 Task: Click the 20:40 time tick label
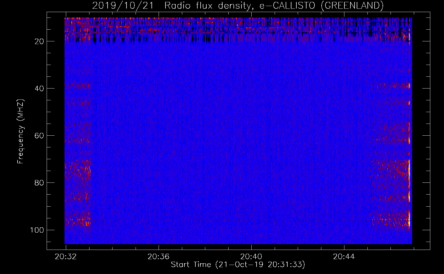[251, 257]
